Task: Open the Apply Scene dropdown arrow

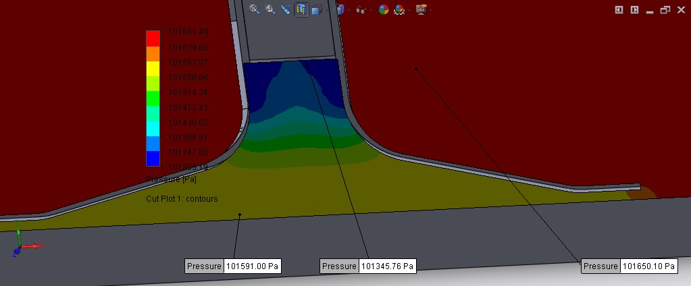Action: point(408,10)
